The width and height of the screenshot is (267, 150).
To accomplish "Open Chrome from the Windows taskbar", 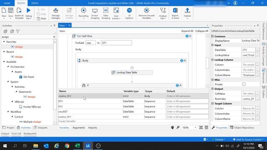I will click(67, 146).
